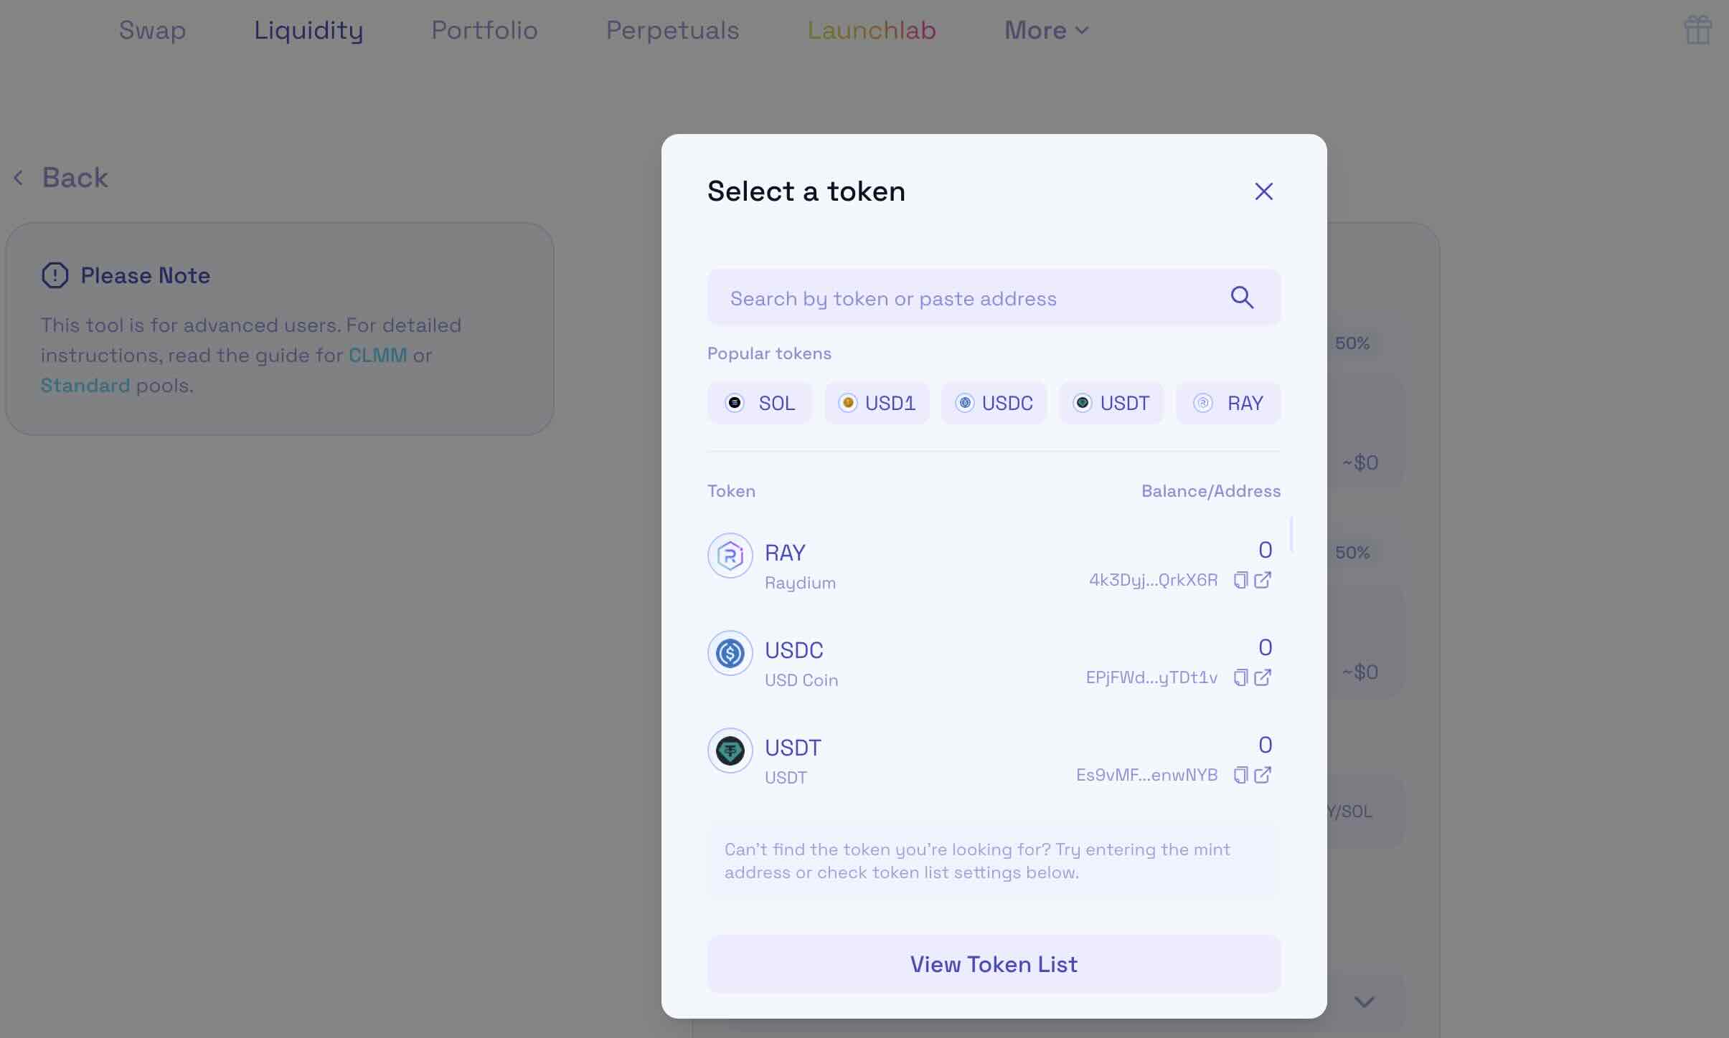Click the USDT Tether token logo
This screenshot has height=1038, width=1729.
pos(730,751)
